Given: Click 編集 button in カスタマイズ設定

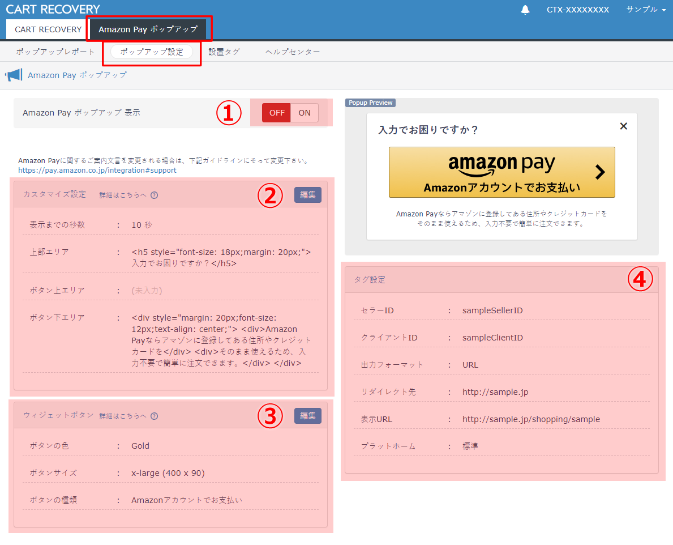Looking at the screenshot, I should coord(308,195).
